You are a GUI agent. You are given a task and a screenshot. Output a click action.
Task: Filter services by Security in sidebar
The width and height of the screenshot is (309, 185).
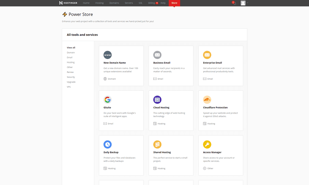coord(71,77)
